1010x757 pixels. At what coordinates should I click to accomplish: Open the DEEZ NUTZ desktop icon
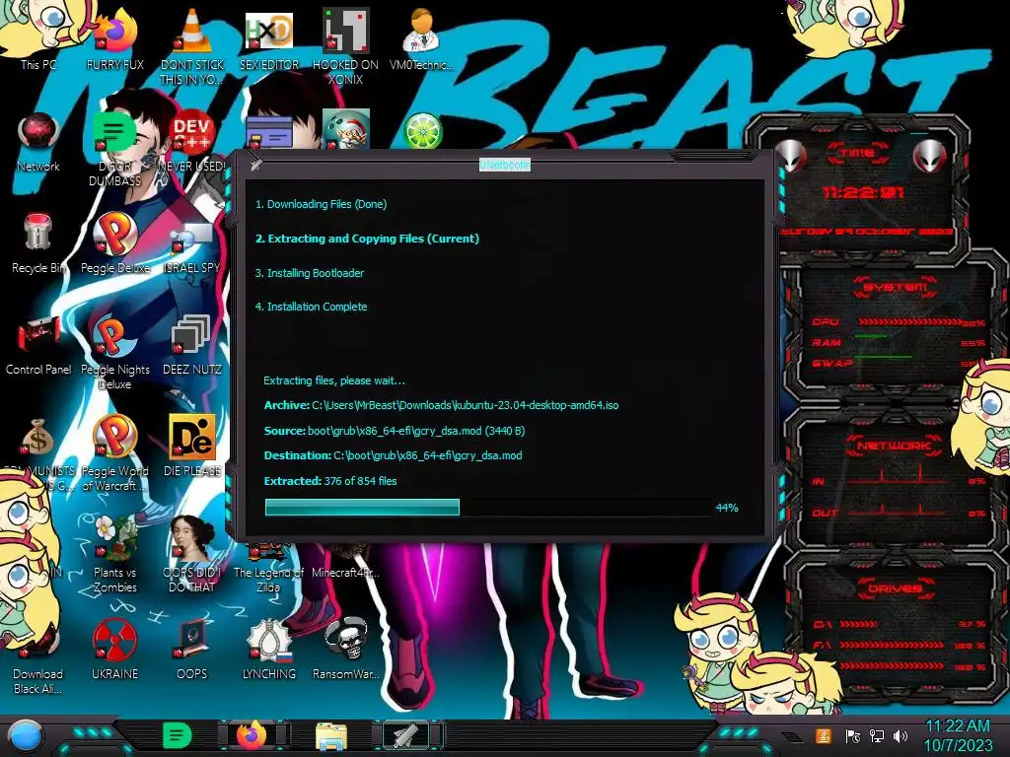coord(192,344)
